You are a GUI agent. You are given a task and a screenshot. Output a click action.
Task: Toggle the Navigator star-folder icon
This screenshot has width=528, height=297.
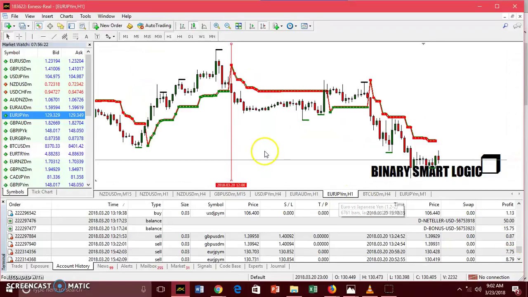[x=61, y=26]
